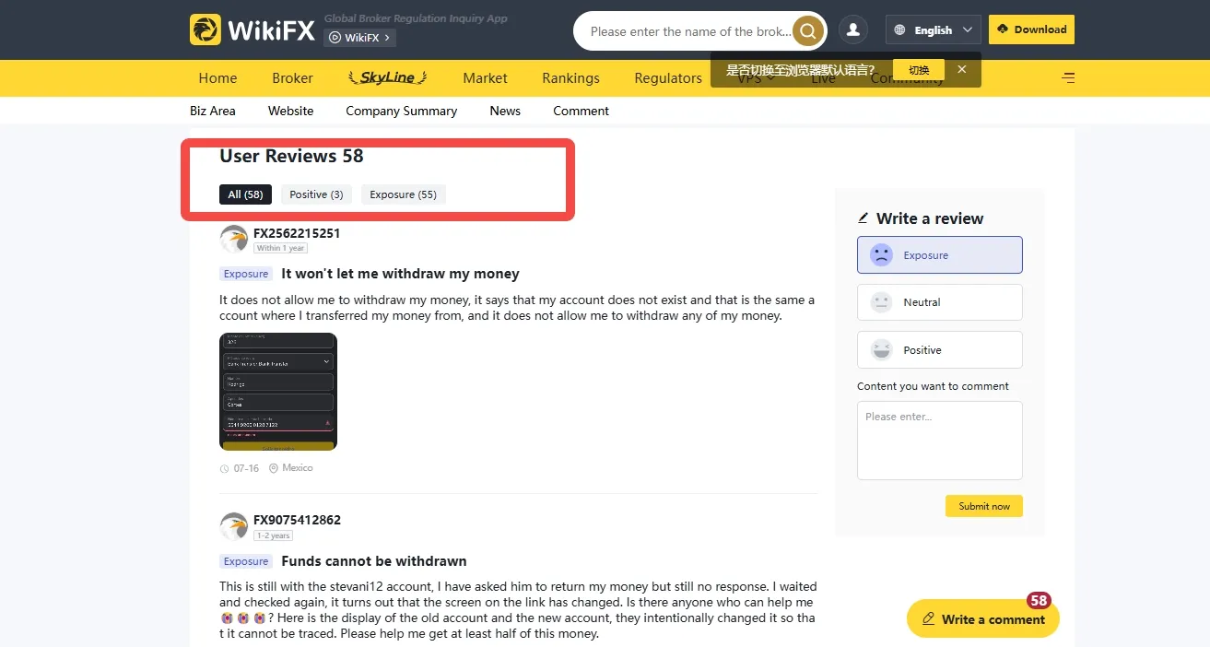Click the FX2562215251 username
Image resolution: width=1210 pixels, height=647 pixels.
[x=297, y=233]
